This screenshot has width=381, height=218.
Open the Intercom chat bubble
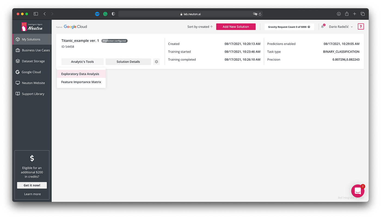click(x=358, y=191)
